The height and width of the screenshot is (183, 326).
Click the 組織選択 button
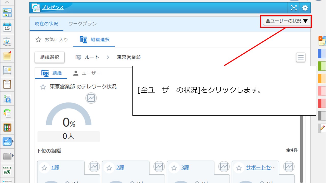pyautogui.click(x=50, y=57)
